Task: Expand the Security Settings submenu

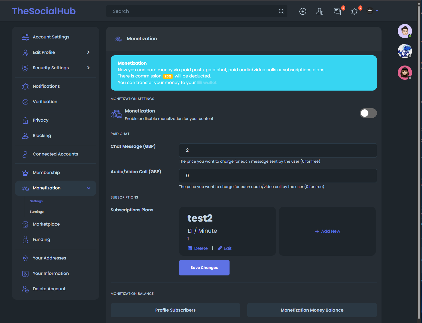Action: click(x=88, y=68)
